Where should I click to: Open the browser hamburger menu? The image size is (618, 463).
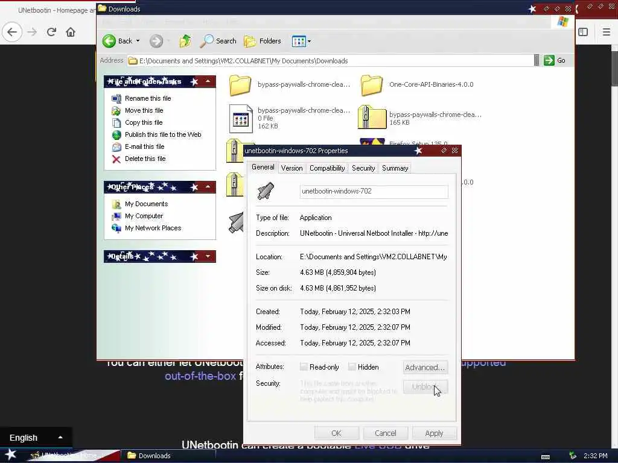607,32
